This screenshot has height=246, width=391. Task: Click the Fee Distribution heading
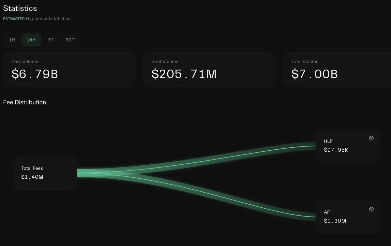(24, 102)
